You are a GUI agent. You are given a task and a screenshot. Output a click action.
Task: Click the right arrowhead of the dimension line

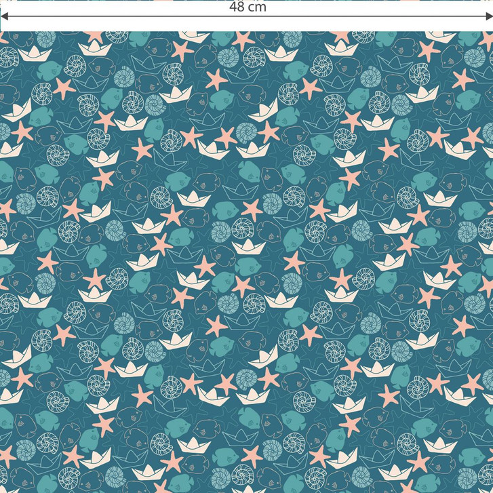(489, 16)
